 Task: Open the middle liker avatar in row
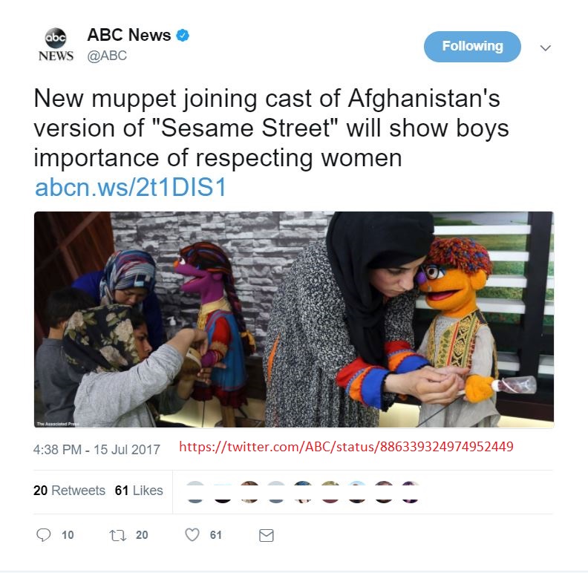(303, 491)
